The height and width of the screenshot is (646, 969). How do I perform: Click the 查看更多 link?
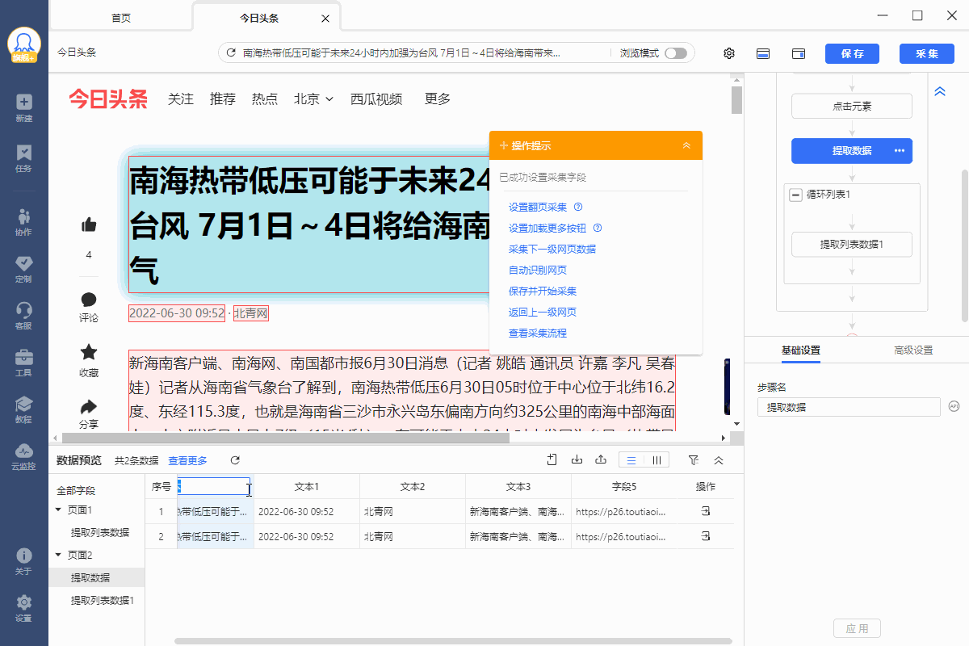(187, 460)
